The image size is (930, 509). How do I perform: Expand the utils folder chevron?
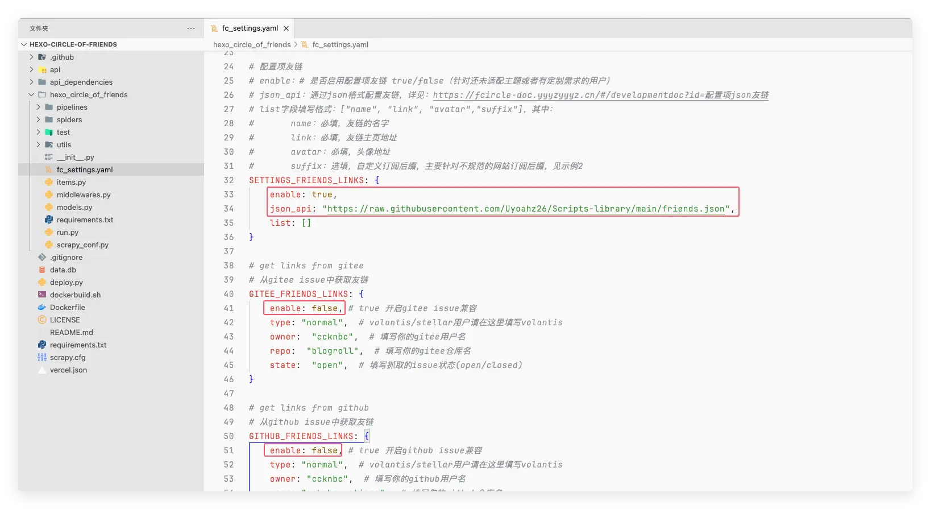pyautogui.click(x=39, y=144)
